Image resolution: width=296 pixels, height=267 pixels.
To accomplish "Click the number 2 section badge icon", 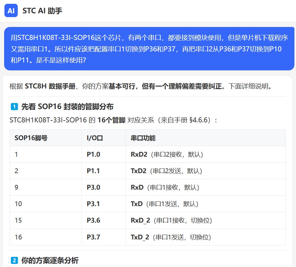I will point(14,261).
